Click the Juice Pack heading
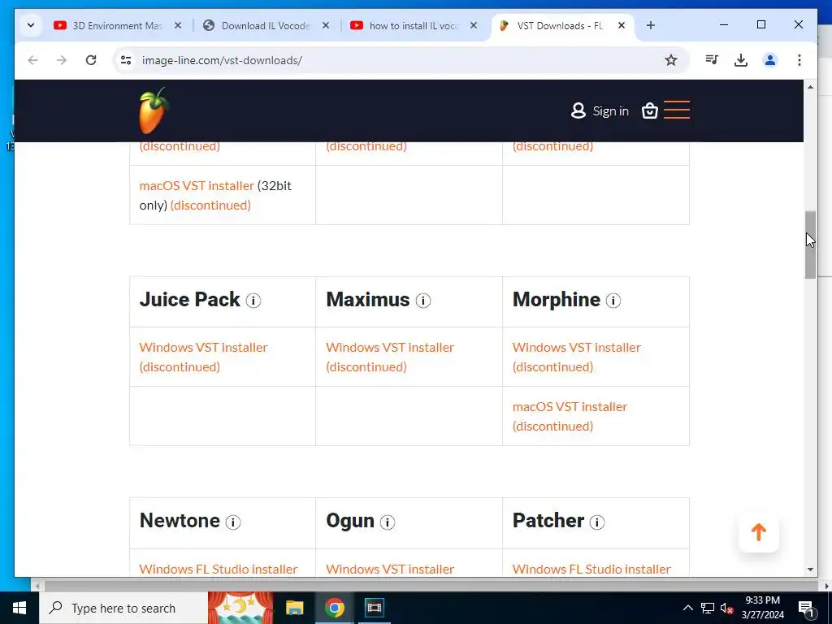The height and width of the screenshot is (624, 832). pos(189,299)
